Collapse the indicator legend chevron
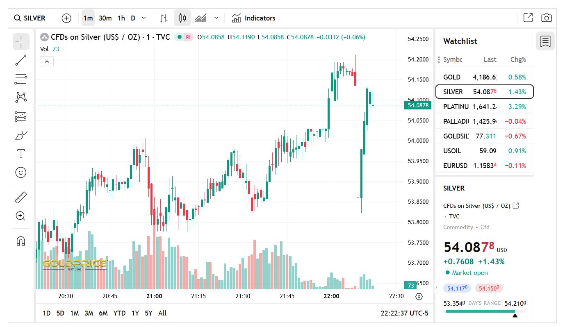Viewport: 565px width, 327px height. point(47,61)
